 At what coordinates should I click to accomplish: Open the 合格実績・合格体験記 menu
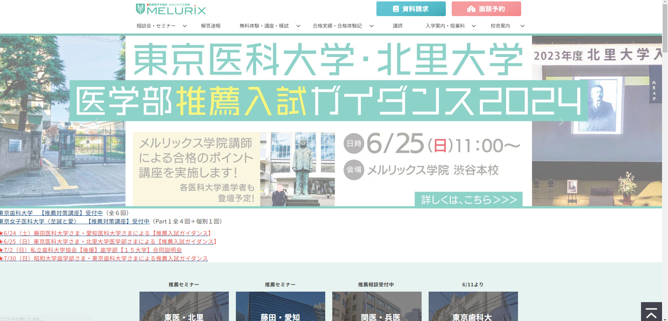(x=337, y=26)
